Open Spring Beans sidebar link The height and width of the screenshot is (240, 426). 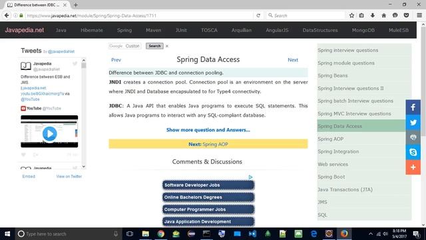(x=332, y=75)
